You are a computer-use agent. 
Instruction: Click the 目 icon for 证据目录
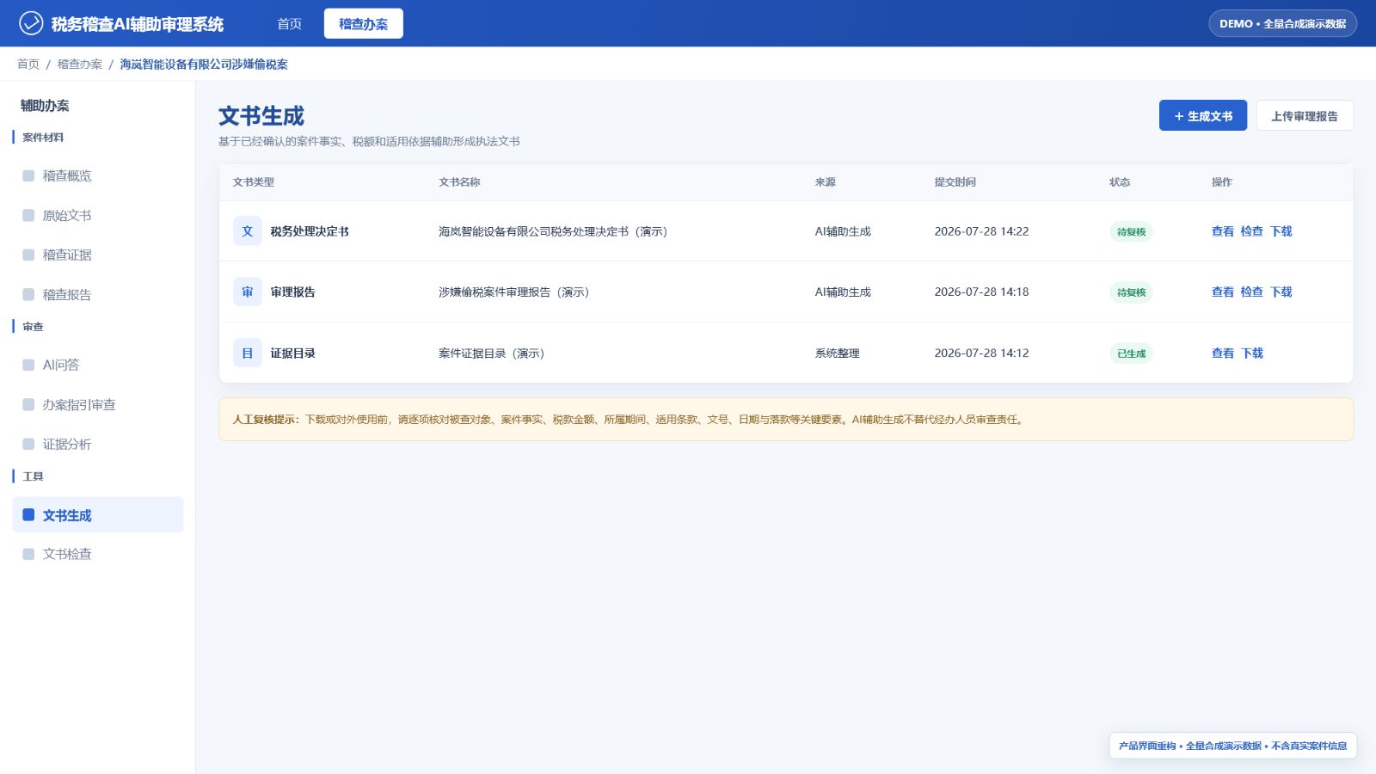click(x=248, y=353)
